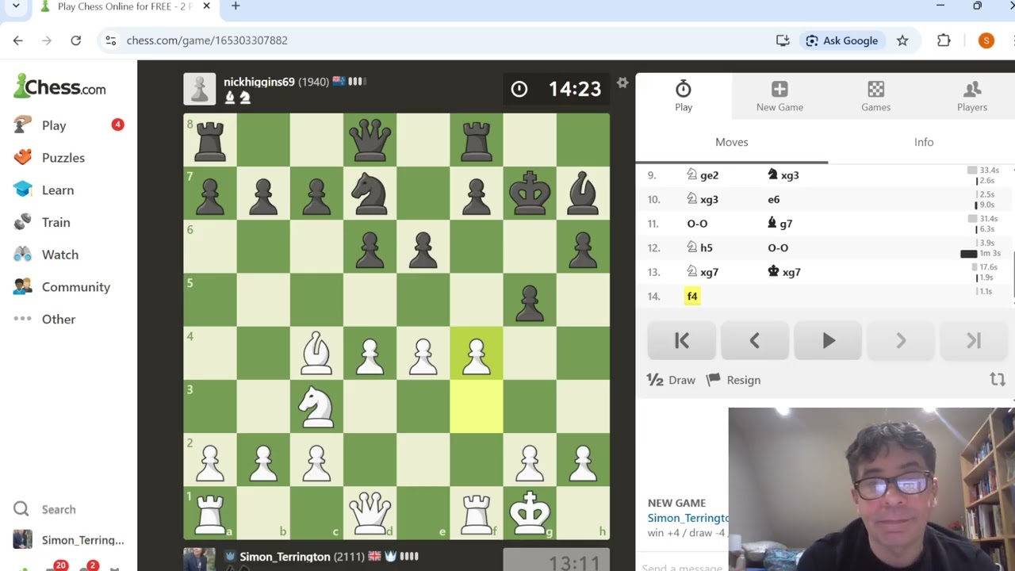The image size is (1015, 571).
Task: Open the Games tab
Action: point(875,96)
